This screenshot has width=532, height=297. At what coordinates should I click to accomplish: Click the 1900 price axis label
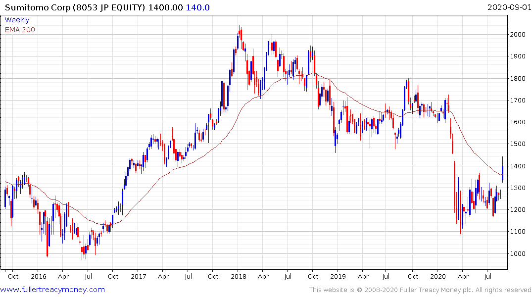tap(518, 56)
